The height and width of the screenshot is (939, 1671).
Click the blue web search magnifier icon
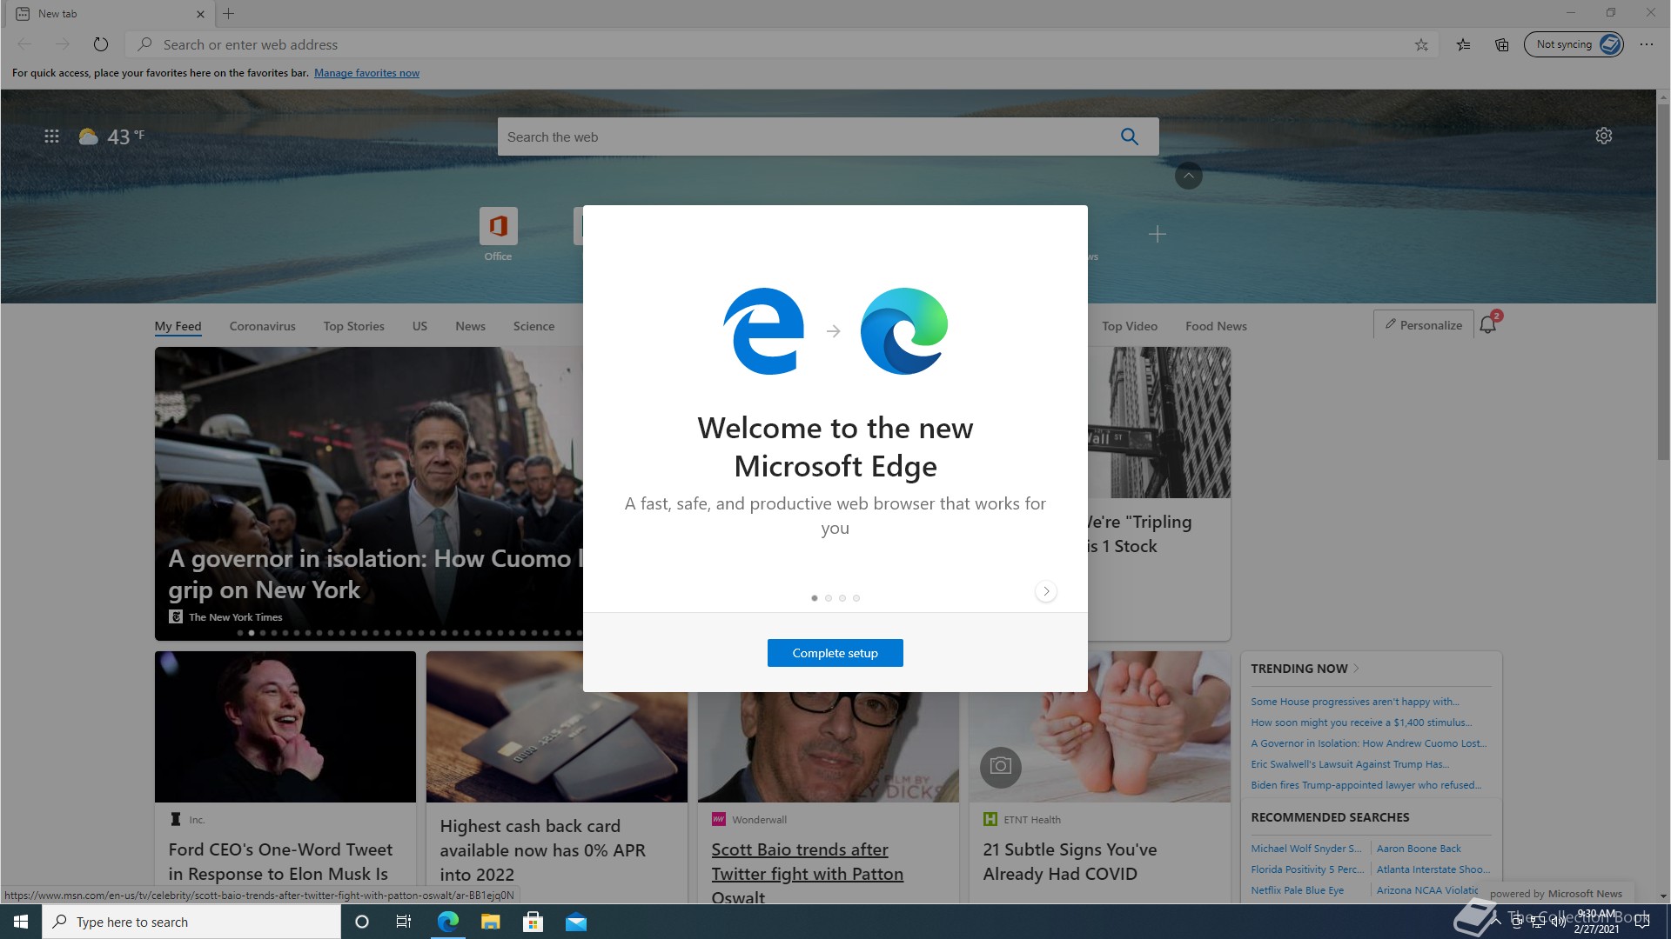tap(1130, 137)
